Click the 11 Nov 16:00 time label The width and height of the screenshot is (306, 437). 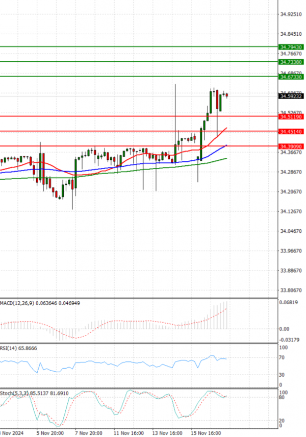[x=129, y=433]
